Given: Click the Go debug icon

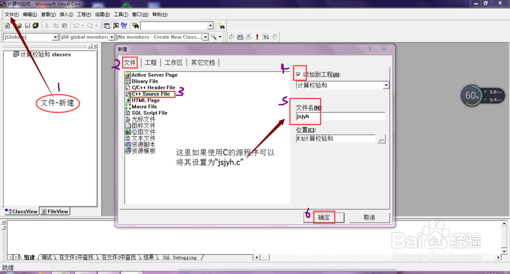Looking at the screenshot, I should pyautogui.click(x=266, y=37).
